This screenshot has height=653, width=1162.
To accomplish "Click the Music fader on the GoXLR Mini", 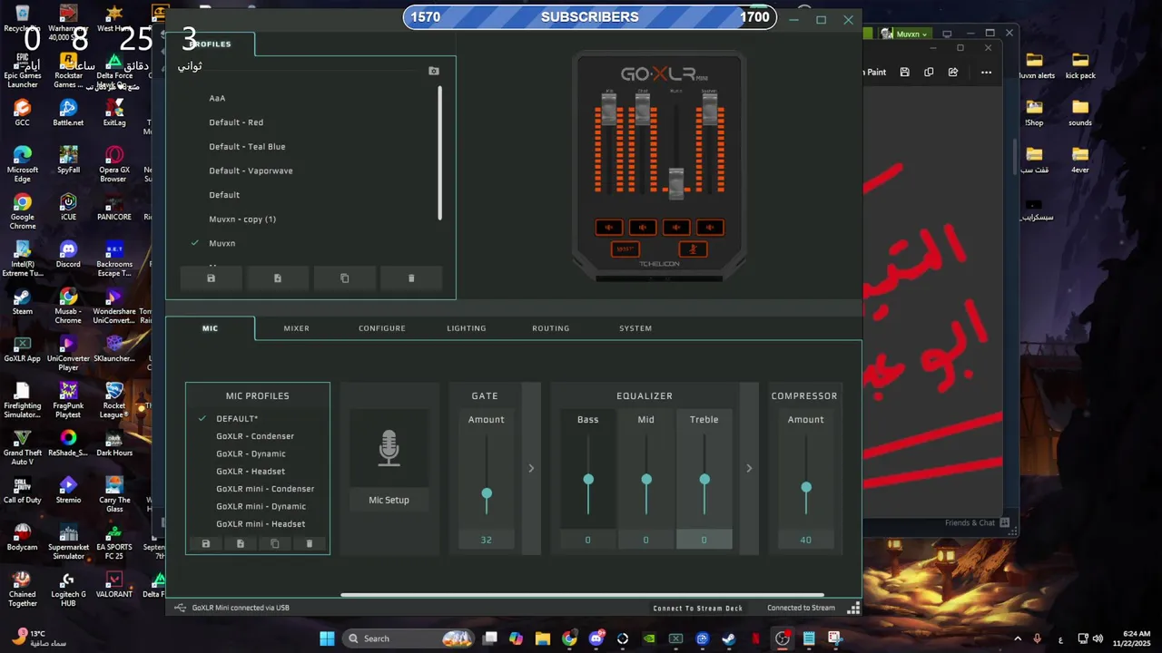I will pos(676,181).
